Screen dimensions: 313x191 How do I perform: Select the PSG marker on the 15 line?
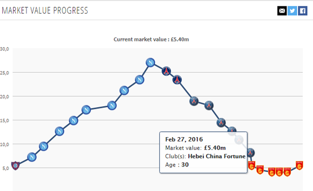[x=221, y=122]
